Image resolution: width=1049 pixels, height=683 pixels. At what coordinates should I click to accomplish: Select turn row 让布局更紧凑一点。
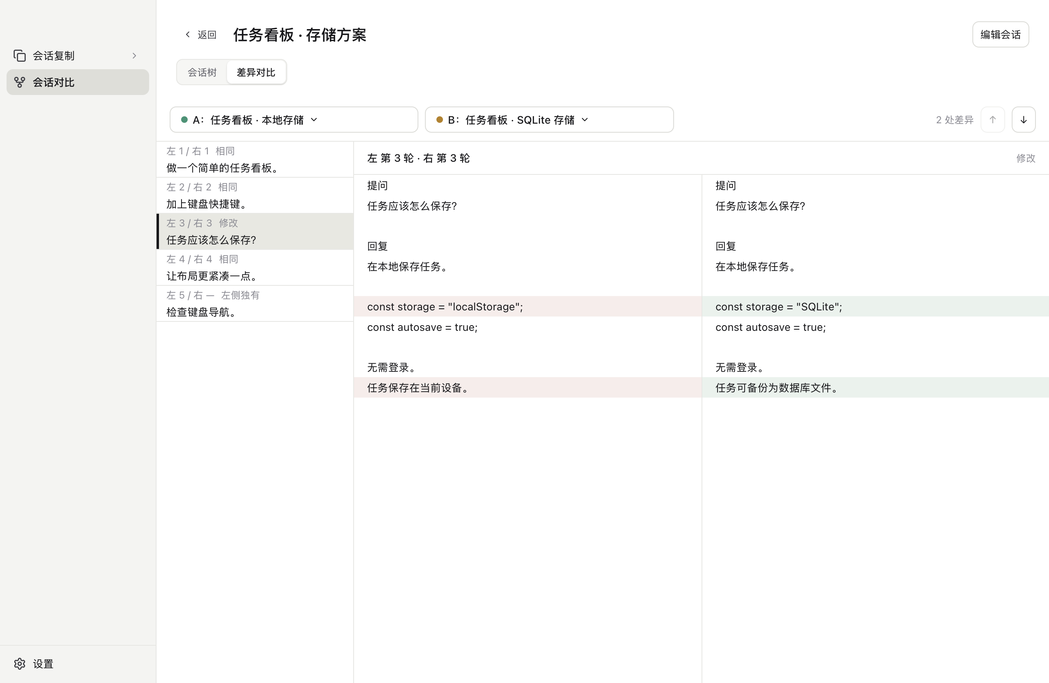tap(255, 268)
